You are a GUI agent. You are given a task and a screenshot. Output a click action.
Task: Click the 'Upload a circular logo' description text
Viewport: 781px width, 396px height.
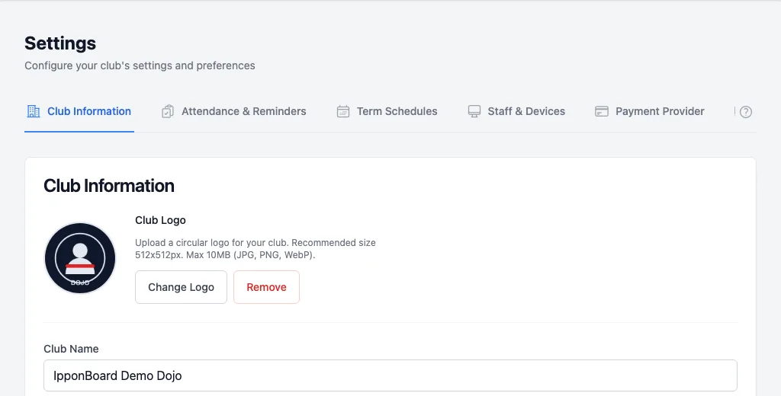(x=256, y=249)
